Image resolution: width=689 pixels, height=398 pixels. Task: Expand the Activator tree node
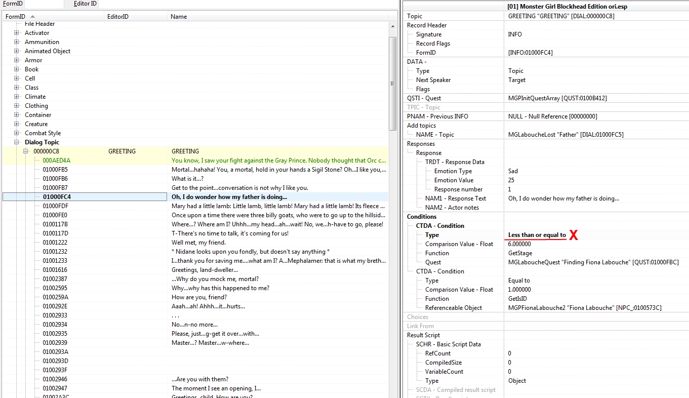pyautogui.click(x=17, y=33)
